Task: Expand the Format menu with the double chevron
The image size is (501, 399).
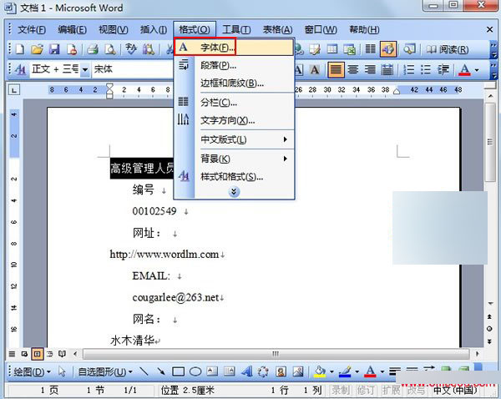Action: pyautogui.click(x=234, y=192)
